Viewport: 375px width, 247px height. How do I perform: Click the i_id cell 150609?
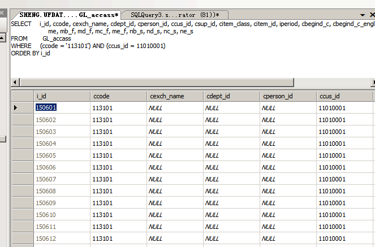coord(62,203)
